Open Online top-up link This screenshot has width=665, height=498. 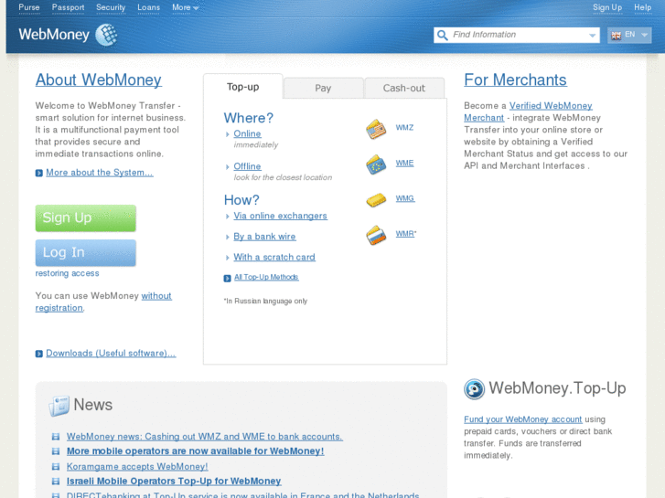click(247, 134)
